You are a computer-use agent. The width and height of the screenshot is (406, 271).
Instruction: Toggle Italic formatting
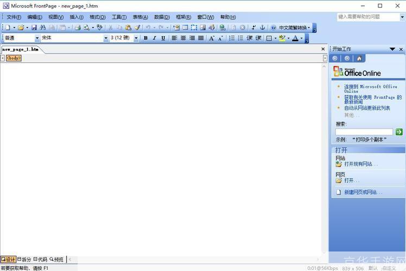(154, 38)
